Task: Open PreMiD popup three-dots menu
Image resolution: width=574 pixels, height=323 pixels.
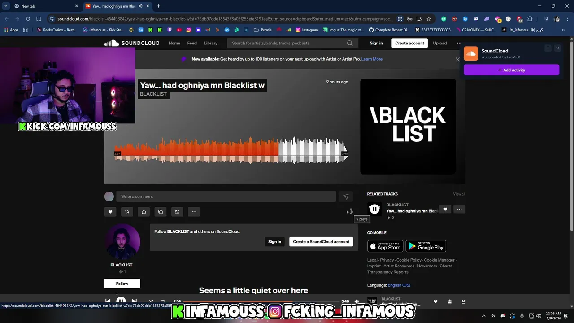Action: (x=548, y=48)
